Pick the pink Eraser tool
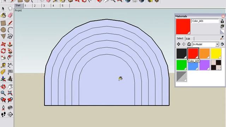 [x=10, y=15]
